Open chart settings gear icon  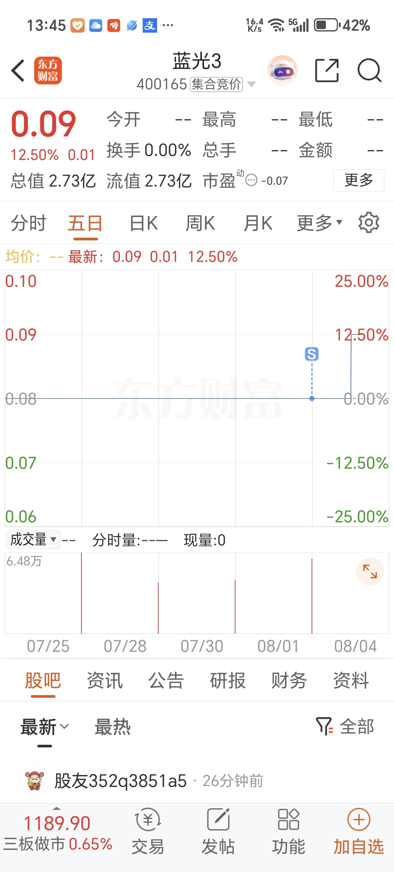point(369,223)
